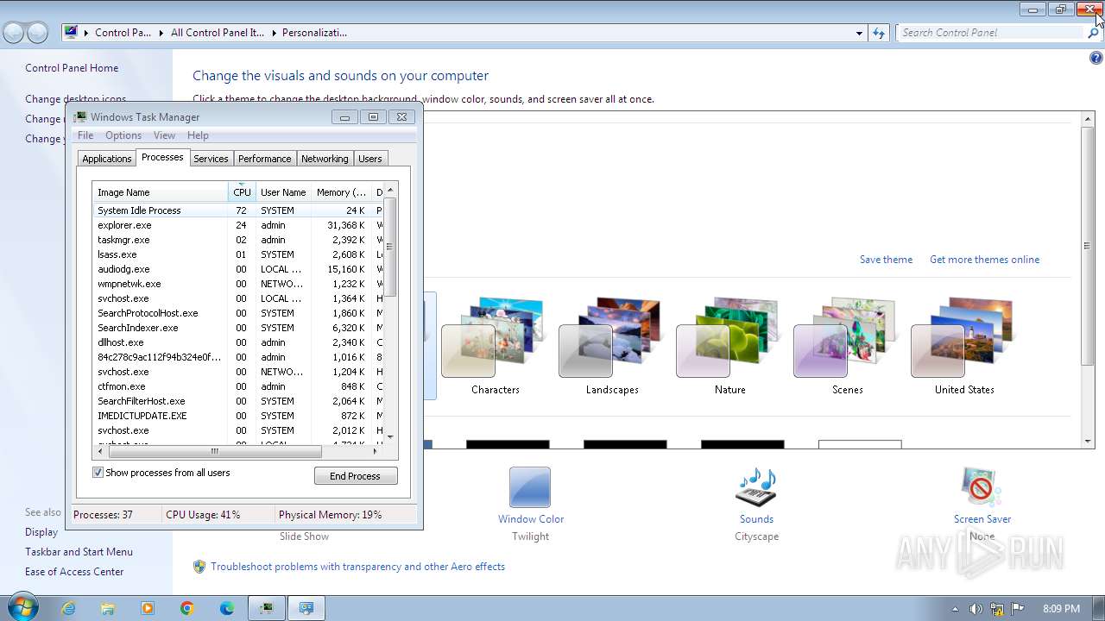This screenshot has height=621, width=1105.
Task: Click the process list horizontal scrollbar
Action: coord(215,451)
